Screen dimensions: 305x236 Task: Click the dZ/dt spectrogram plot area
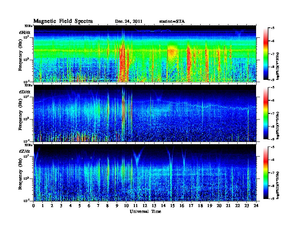145,173
